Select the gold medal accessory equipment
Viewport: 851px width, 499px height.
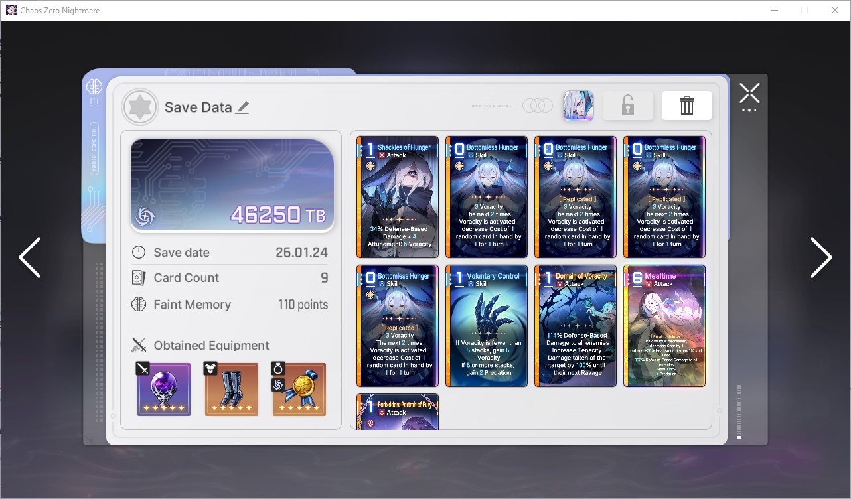pos(299,390)
